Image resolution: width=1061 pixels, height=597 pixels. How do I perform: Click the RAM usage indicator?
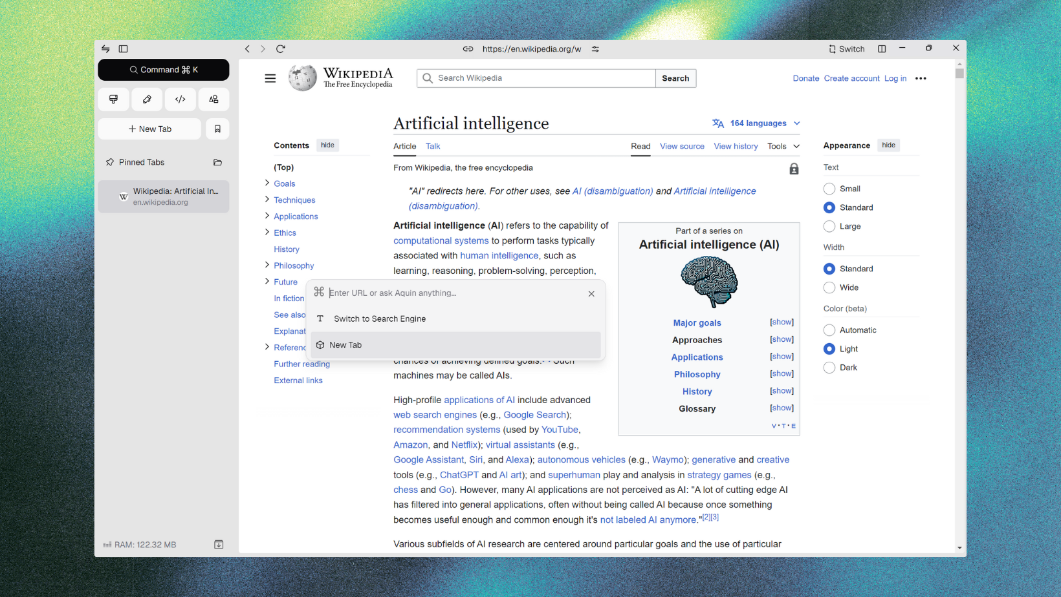point(140,545)
